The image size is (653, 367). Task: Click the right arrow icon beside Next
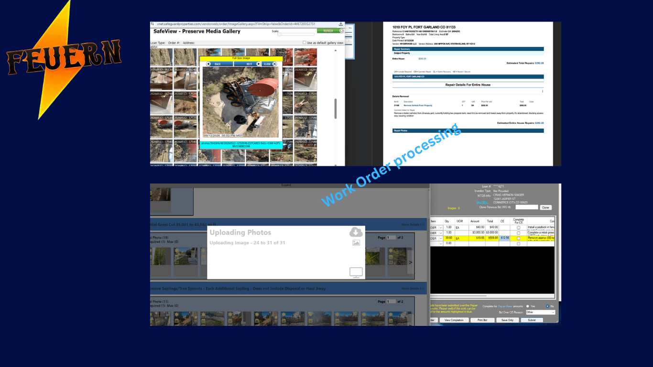(x=259, y=64)
